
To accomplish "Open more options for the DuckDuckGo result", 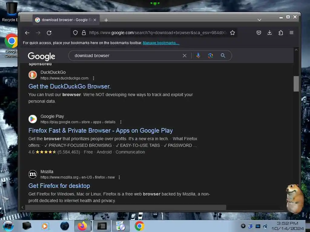I will coord(94,78).
